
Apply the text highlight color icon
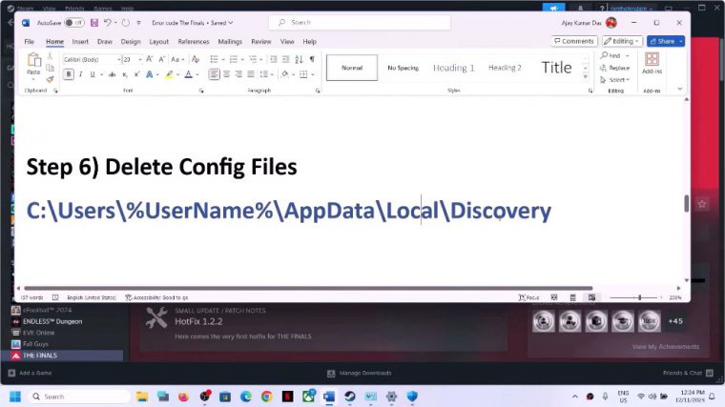pyautogui.click(x=169, y=74)
